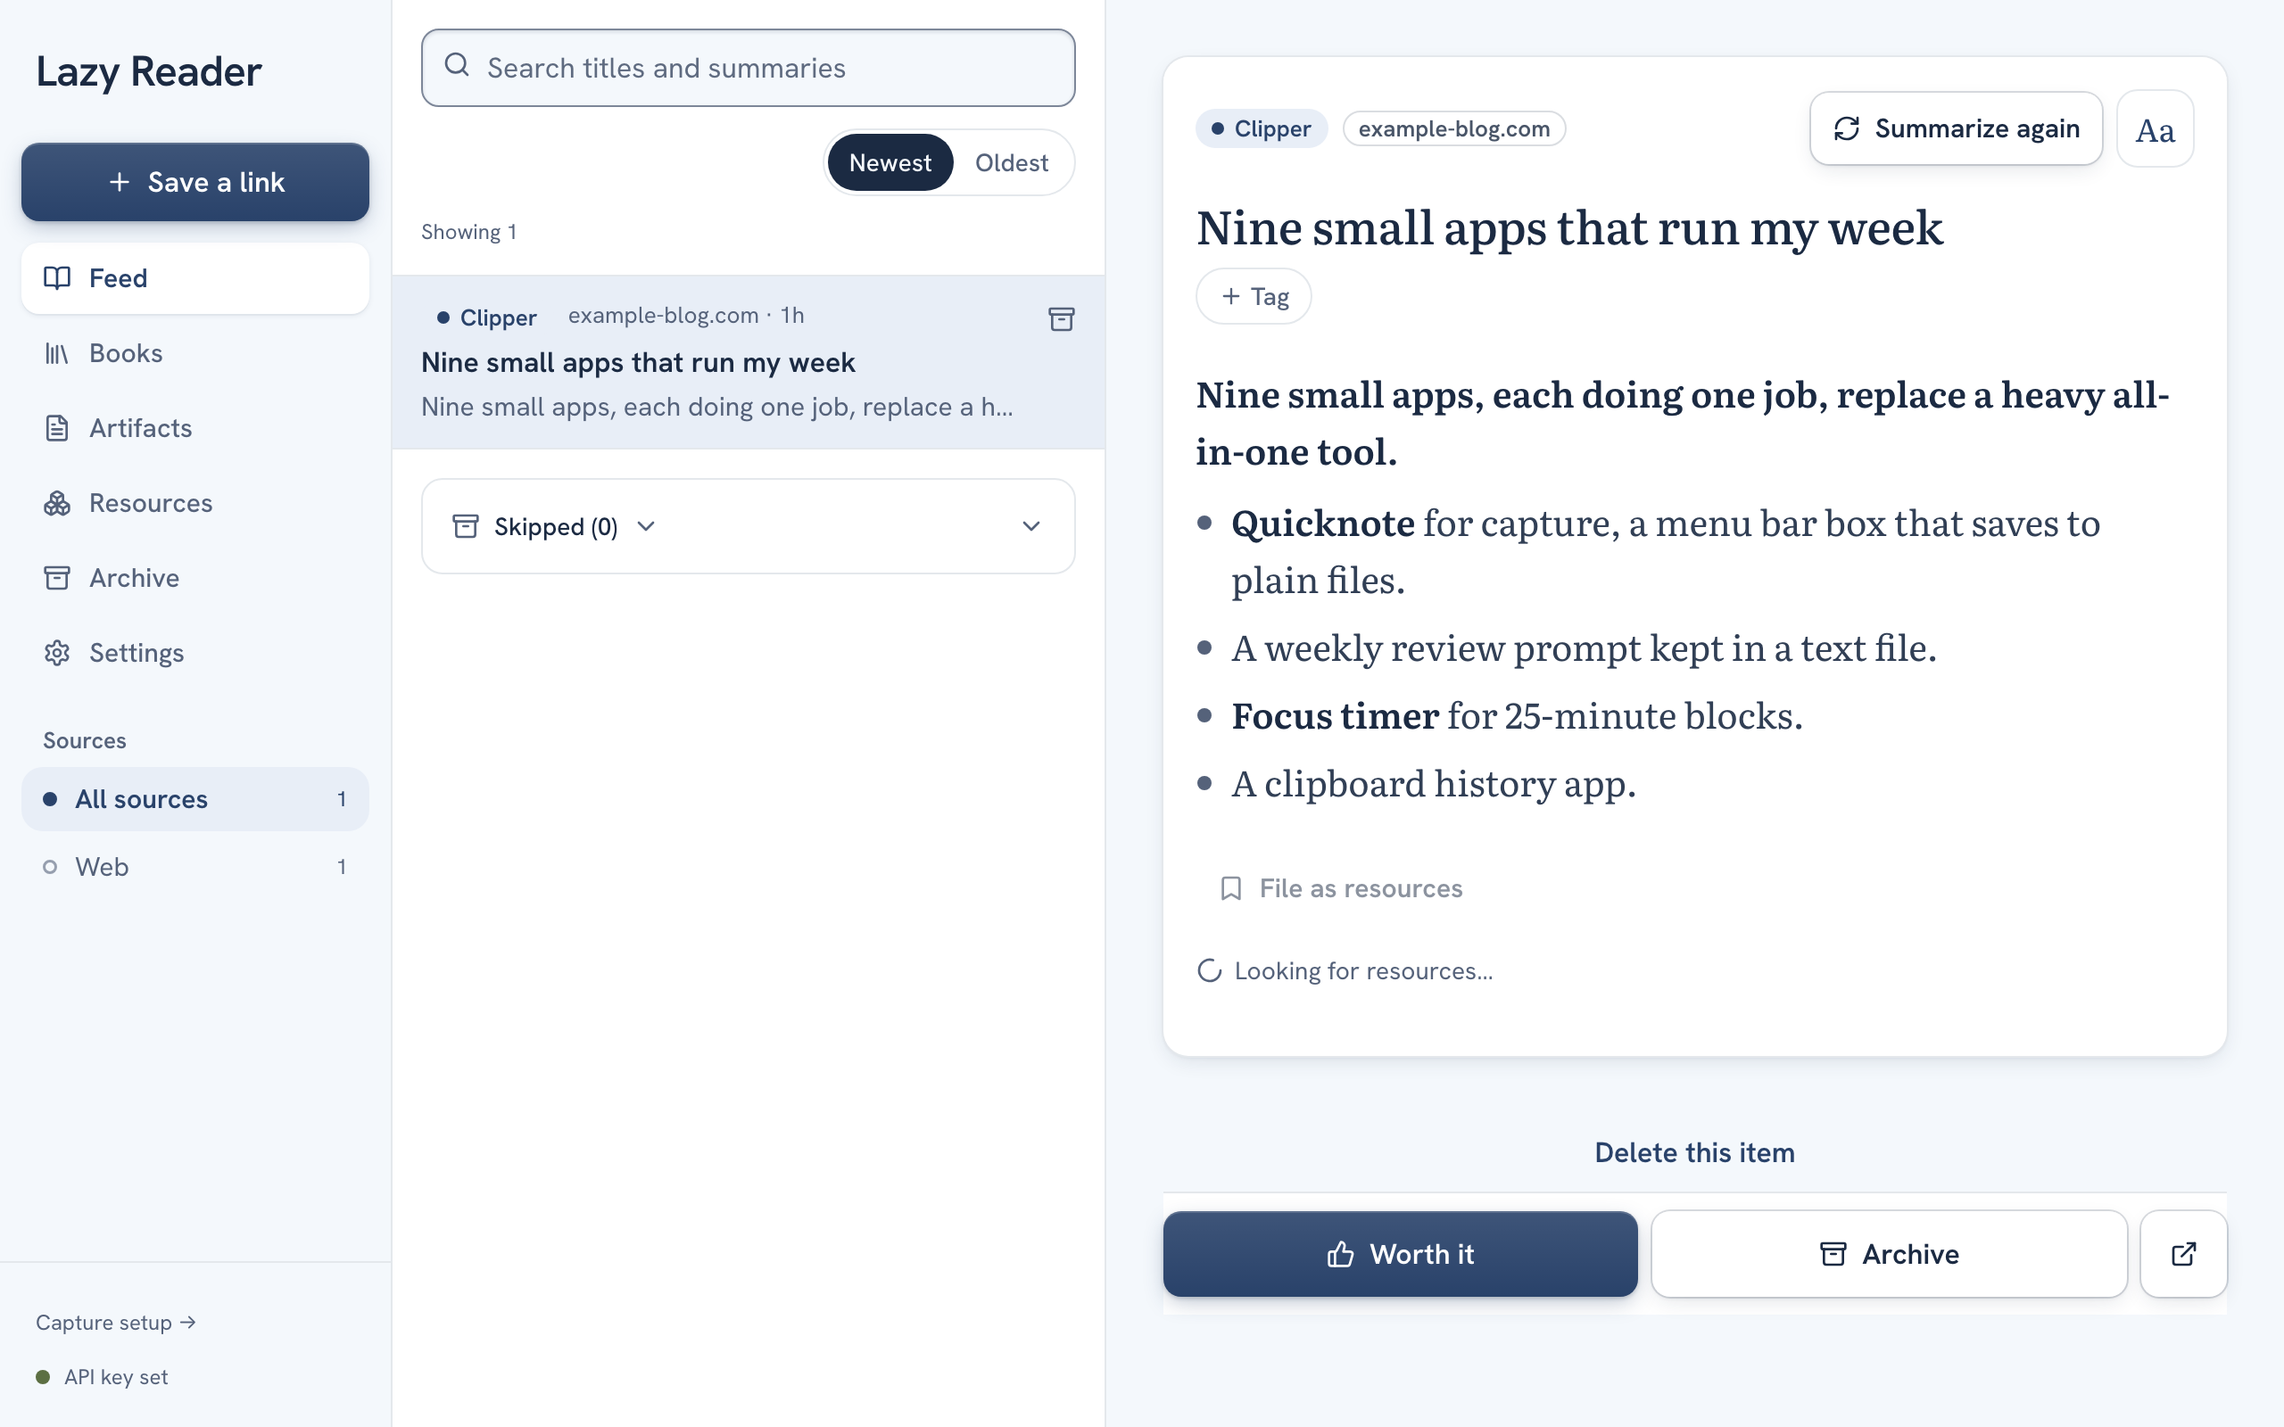Open Settings via the gear icon
Viewport: 2284px width, 1427px height.
(x=58, y=653)
